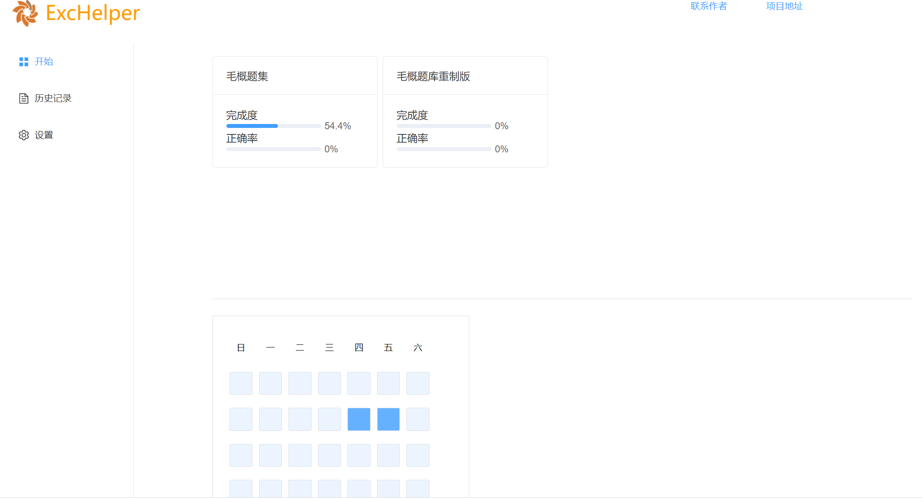This screenshot has height=499, width=922.
Task: Click 毛概题集 正确率 progress bar
Action: (274, 149)
